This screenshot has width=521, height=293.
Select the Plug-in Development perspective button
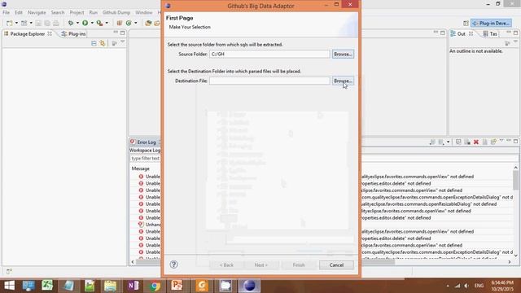(x=491, y=24)
